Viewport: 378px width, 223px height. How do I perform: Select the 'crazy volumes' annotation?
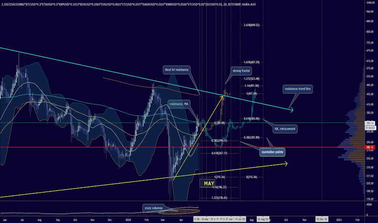tap(154, 208)
